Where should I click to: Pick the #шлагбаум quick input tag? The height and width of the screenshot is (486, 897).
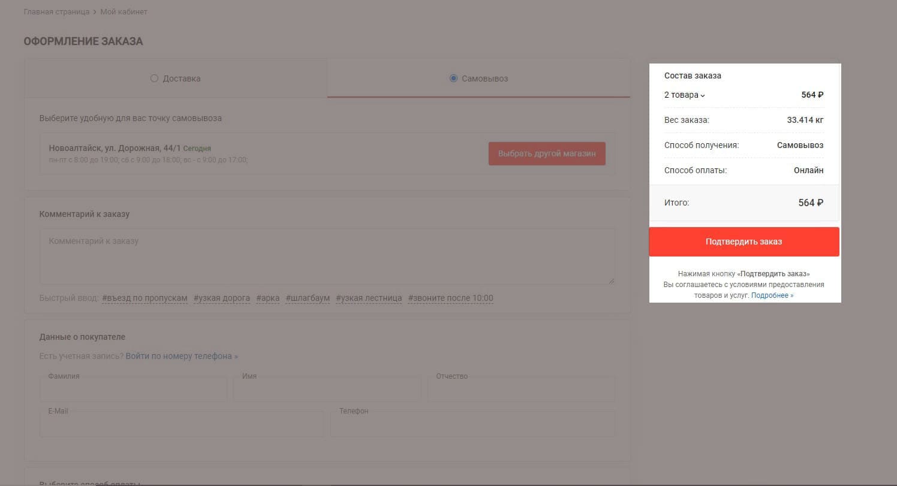pyautogui.click(x=308, y=298)
